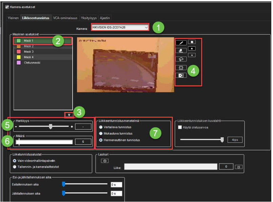Select the eraser mask tool
The width and height of the screenshot is (273, 202).
pos(181,51)
